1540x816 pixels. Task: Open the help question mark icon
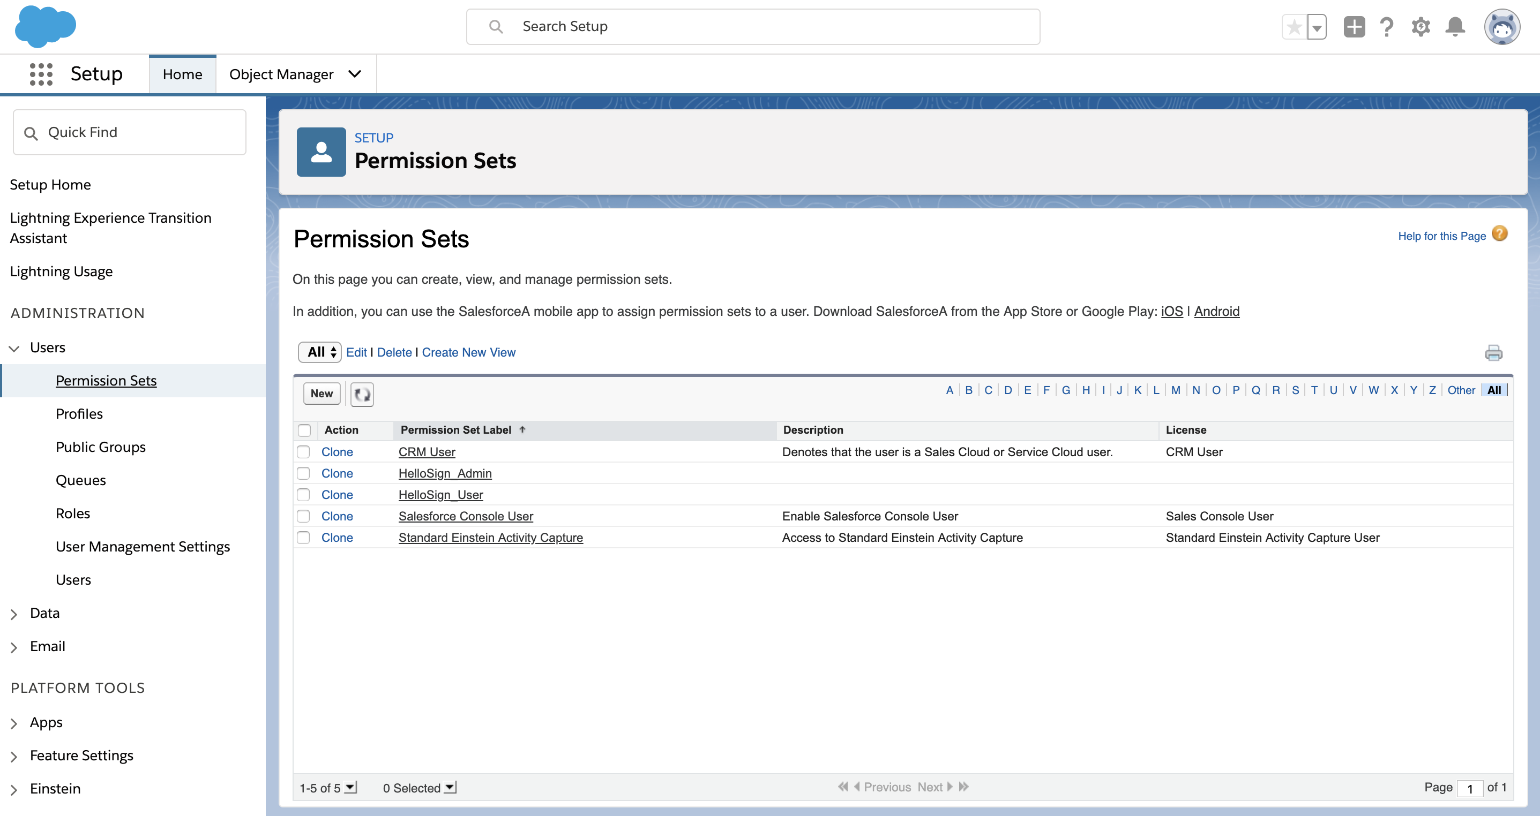(1386, 27)
